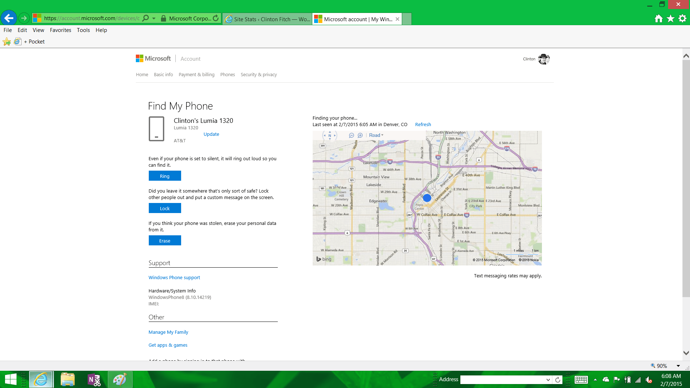Open Get apps & games link
The height and width of the screenshot is (388, 690).
coord(168,345)
